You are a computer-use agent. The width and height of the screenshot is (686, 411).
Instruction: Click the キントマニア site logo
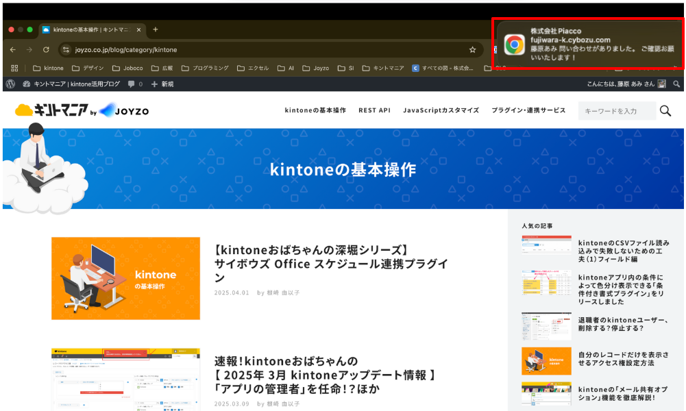(x=51, y=110)
